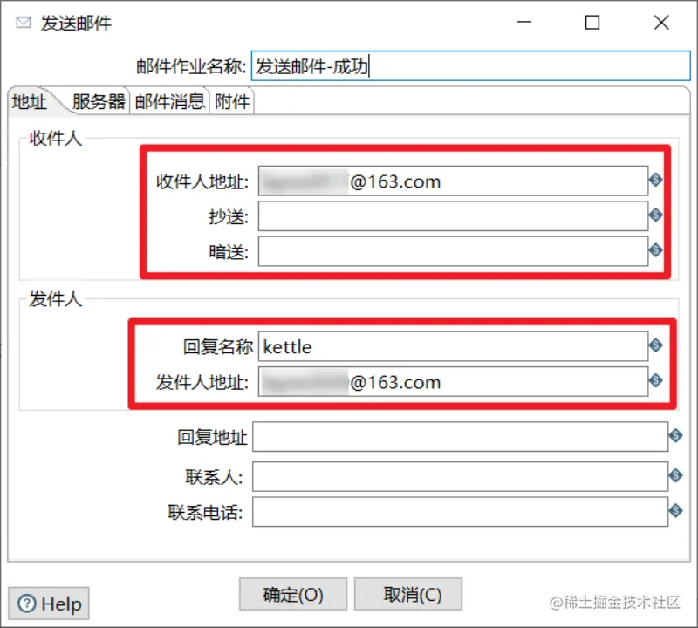
Task: Minimize the 发送邮件 window
Action: [x=524, y=22]
